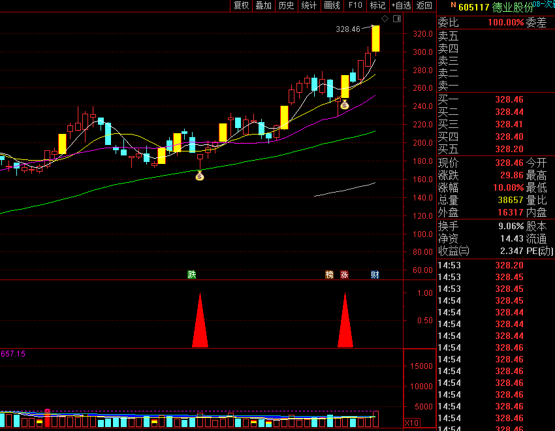The image size is (555, 431).
Task: Click the 总量 value 38657
Action: (511, 200)
